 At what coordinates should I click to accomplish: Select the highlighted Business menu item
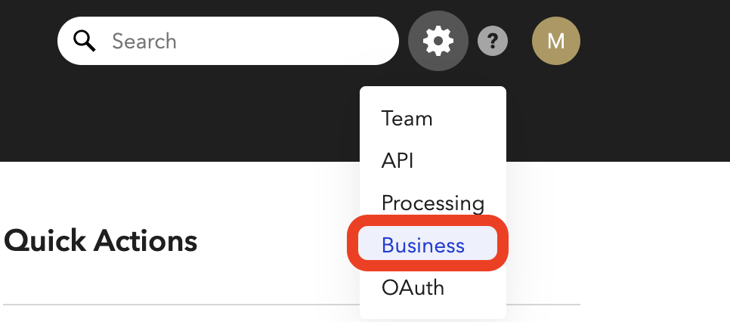pyautogui.click(x=428, y=243)
